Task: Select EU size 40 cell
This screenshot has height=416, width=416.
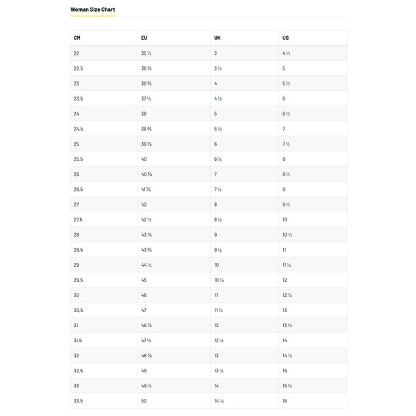Action: [144, 159]
